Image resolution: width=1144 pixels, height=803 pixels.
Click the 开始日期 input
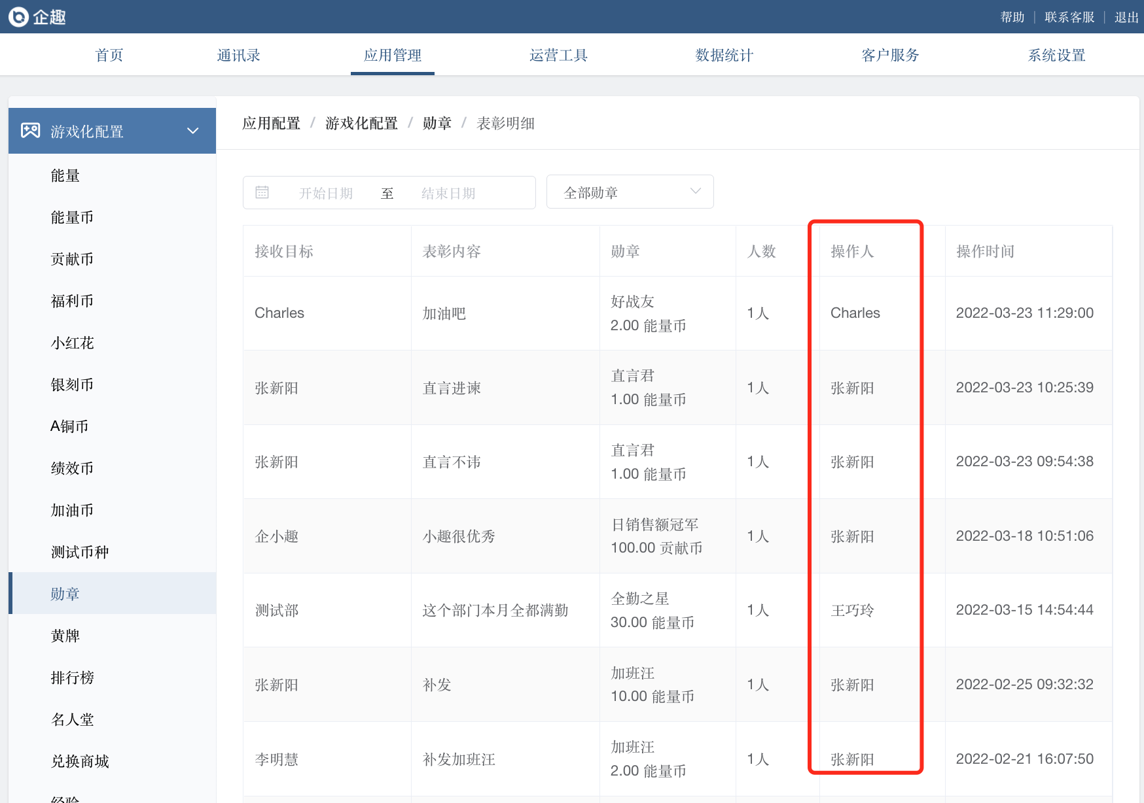326,193
